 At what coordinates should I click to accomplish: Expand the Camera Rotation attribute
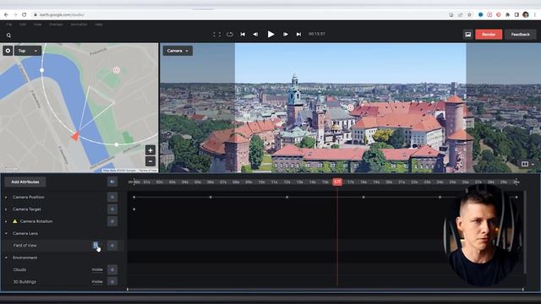pyautogui.click(x=6, y=221)
